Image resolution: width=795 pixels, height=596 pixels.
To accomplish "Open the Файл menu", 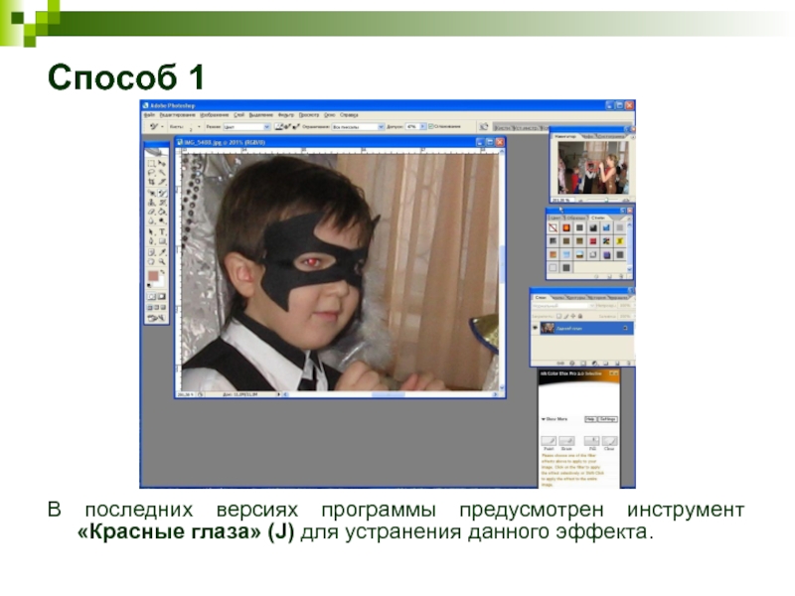I will (150, 115).
